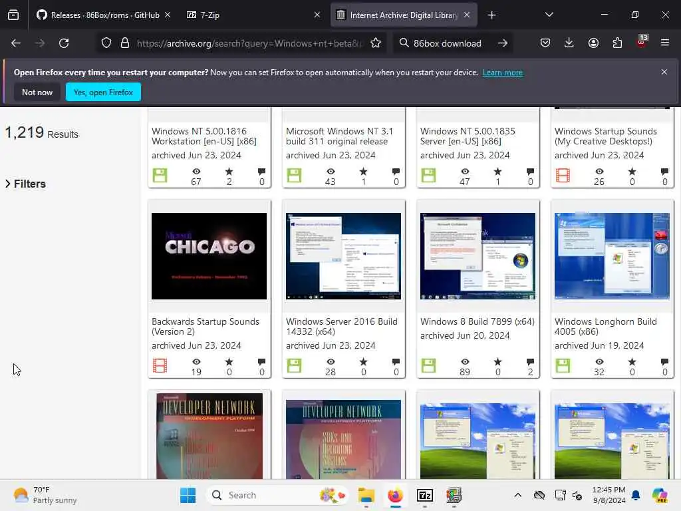
Task: Open Windows NT 5.00.1835 Server item
Action: pyautogui.click(x=468, y=136)
